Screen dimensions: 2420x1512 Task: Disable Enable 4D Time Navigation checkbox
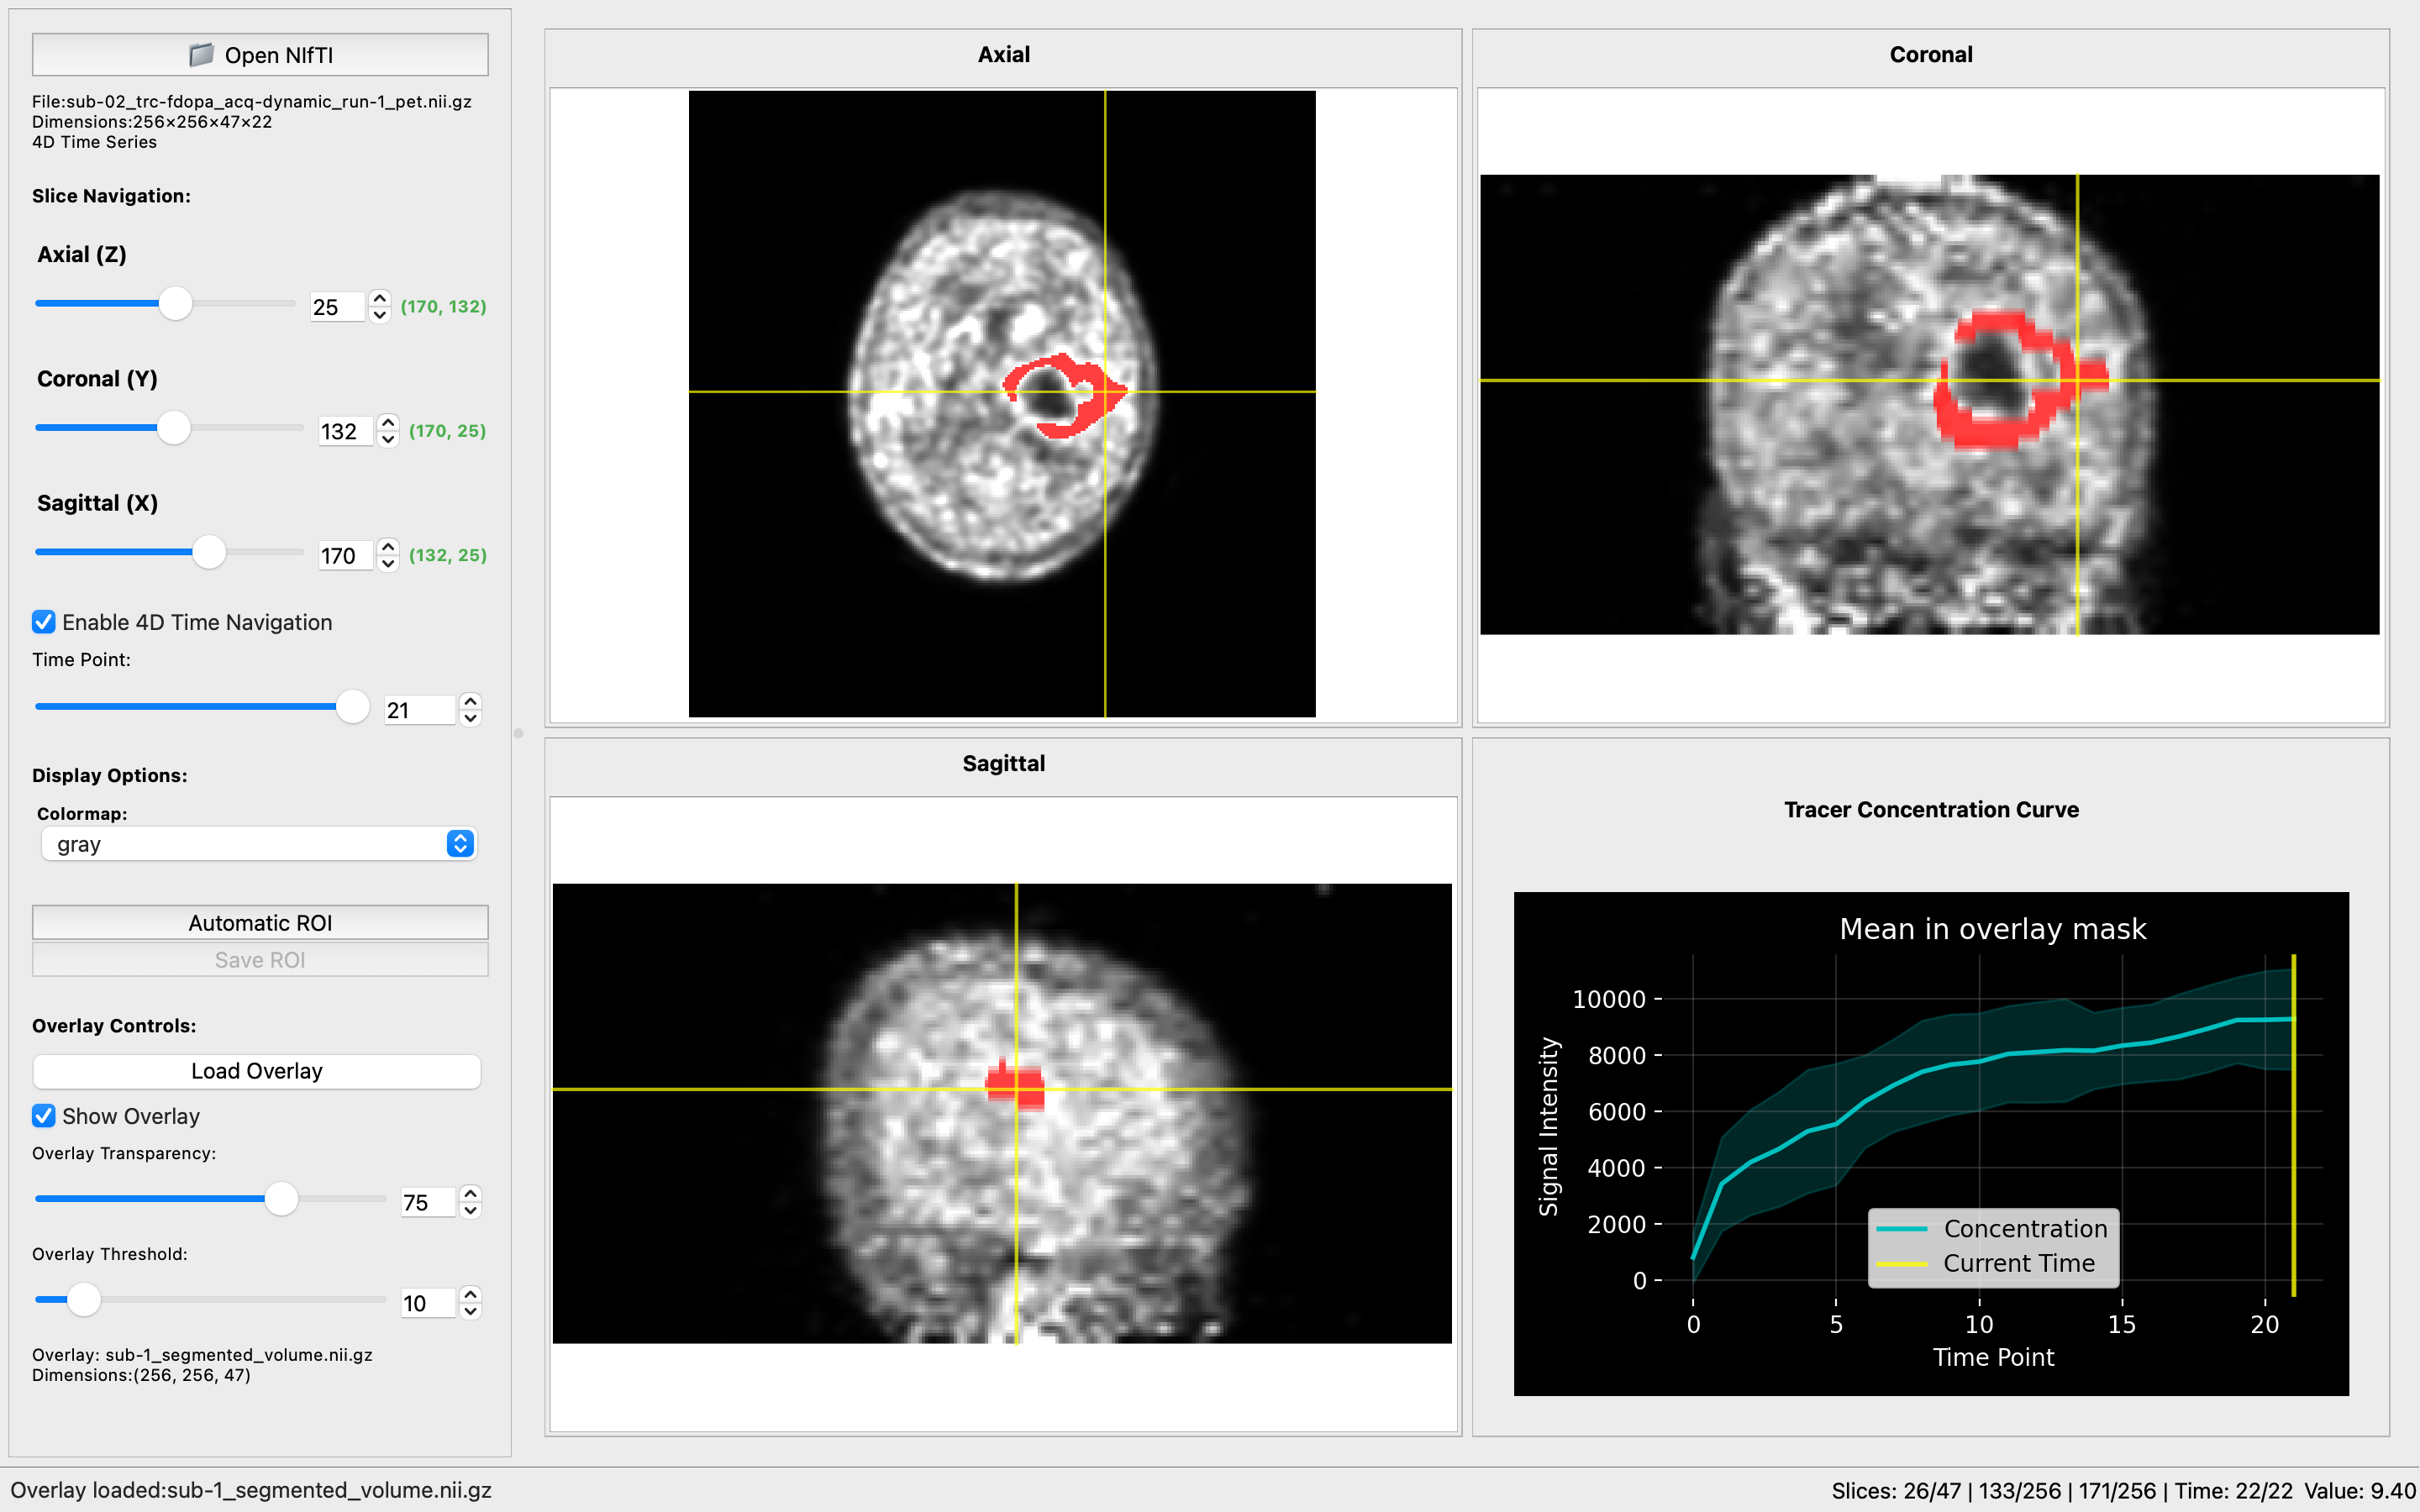click(x=44, y=622)
